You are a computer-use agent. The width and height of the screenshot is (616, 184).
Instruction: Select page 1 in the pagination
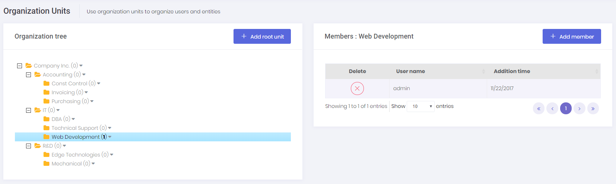[x=566, y=108]
